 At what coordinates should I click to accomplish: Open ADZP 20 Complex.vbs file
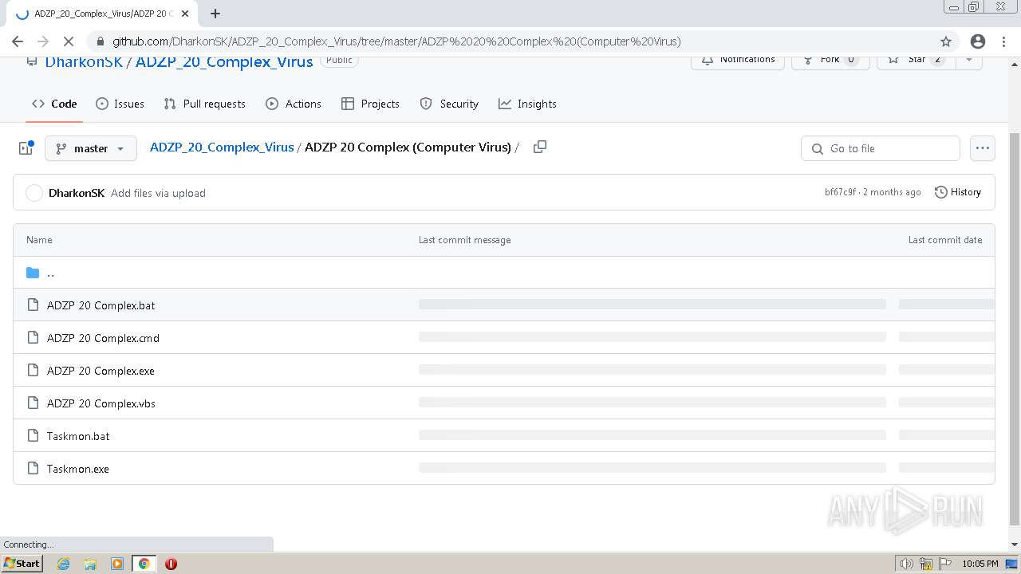pos(101,403)
